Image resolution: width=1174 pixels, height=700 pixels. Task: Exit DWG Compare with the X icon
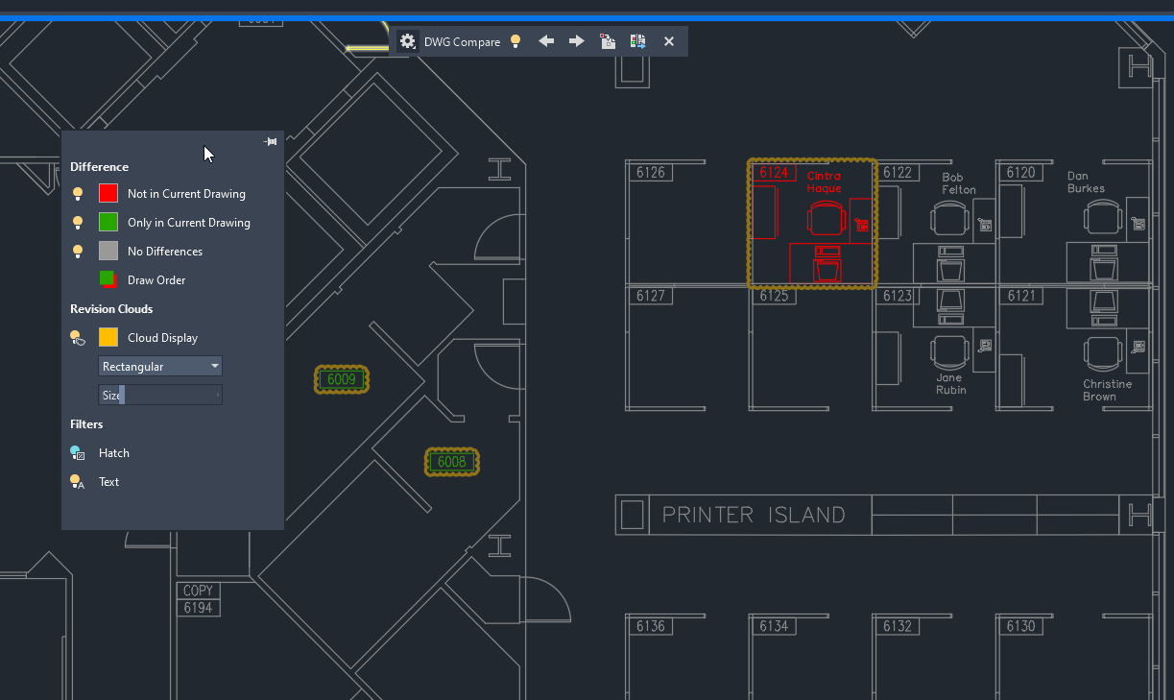pyautogui.click(x=669, y=41)
